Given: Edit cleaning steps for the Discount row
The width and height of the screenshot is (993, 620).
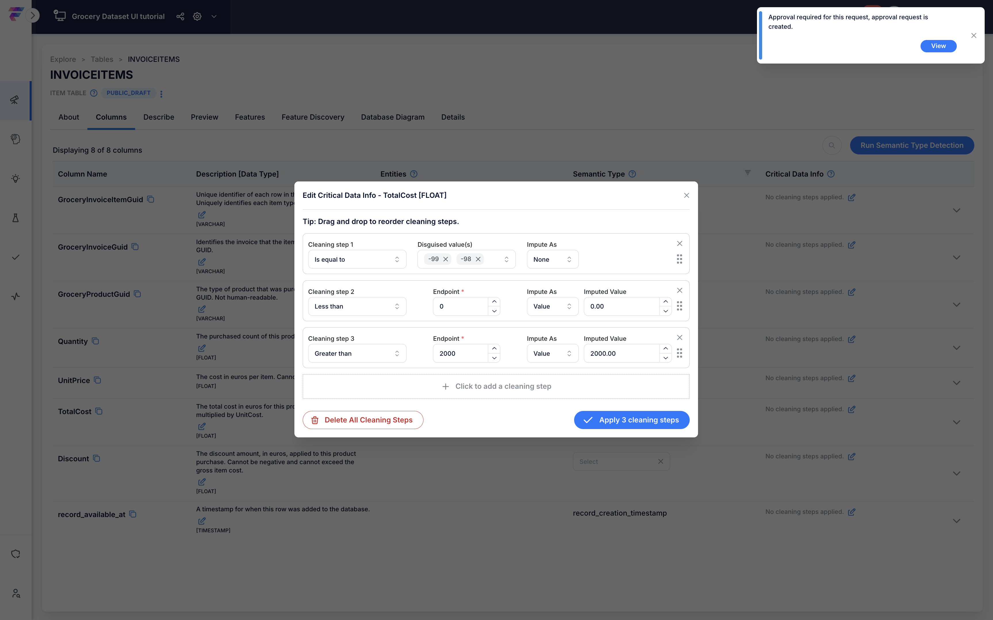Looking at the screenshot, I should coord(851,456).
